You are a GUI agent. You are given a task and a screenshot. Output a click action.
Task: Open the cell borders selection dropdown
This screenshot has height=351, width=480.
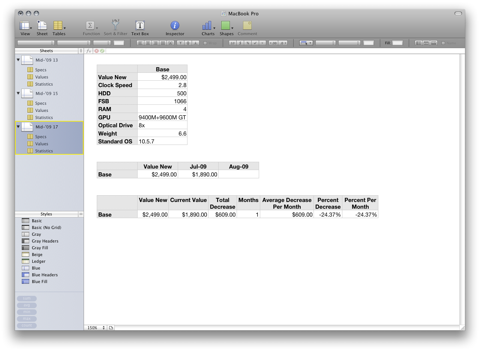(x=306, y=43)
